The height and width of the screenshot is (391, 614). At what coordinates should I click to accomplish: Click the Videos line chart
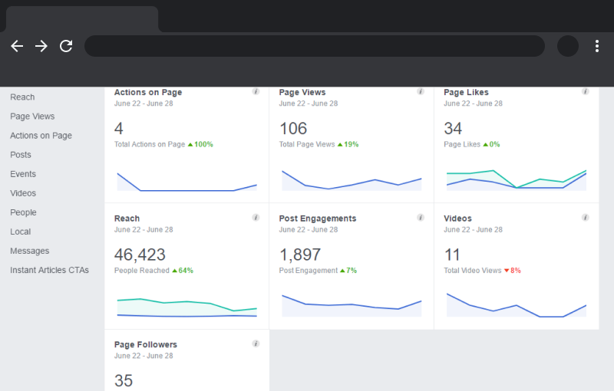(517, 305)
